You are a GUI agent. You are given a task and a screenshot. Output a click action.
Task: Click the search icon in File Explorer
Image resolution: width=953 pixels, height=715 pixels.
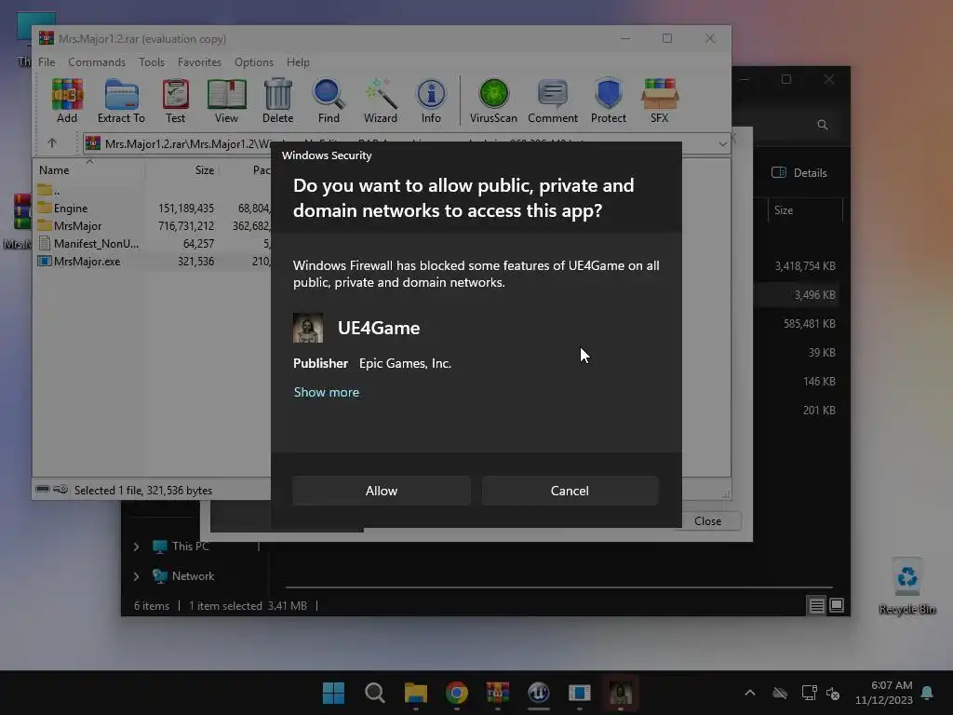(823, 125)
